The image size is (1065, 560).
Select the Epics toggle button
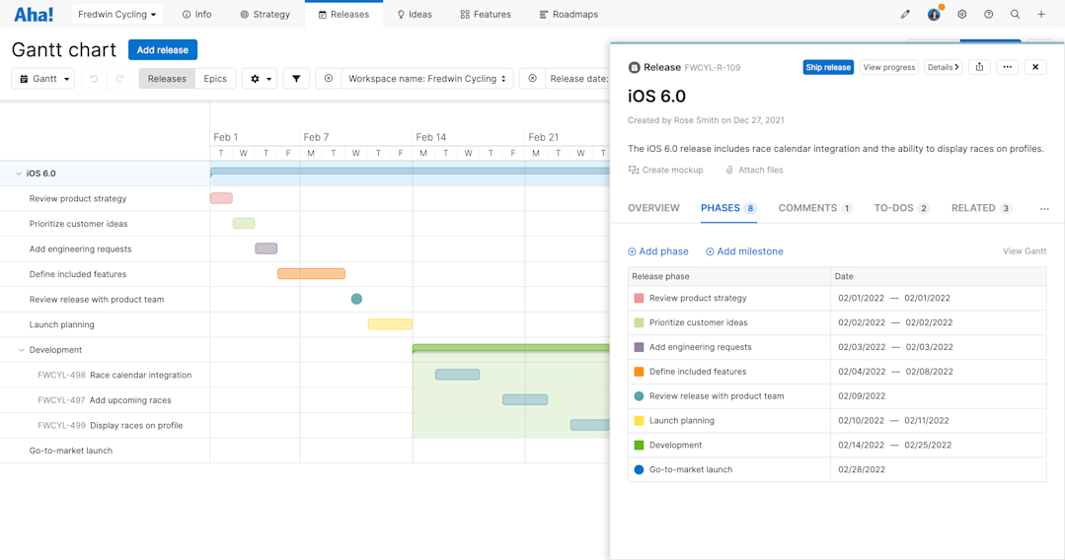(x=215, y=79)
